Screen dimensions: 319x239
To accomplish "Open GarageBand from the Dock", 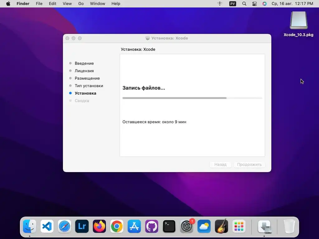I will (221, 226).
